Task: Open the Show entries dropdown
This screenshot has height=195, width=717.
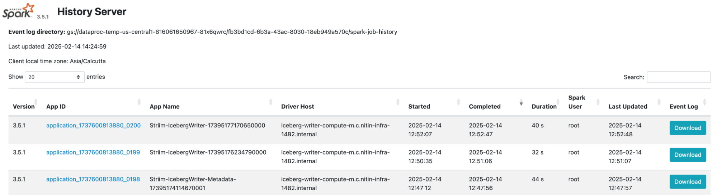Action: click(x=55, y=77)
